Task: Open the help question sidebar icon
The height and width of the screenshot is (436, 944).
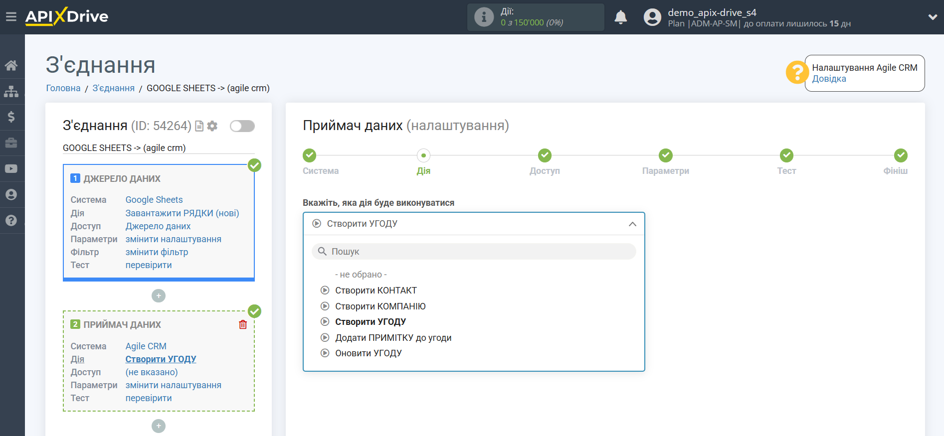Action: click(x=11, y=220)
